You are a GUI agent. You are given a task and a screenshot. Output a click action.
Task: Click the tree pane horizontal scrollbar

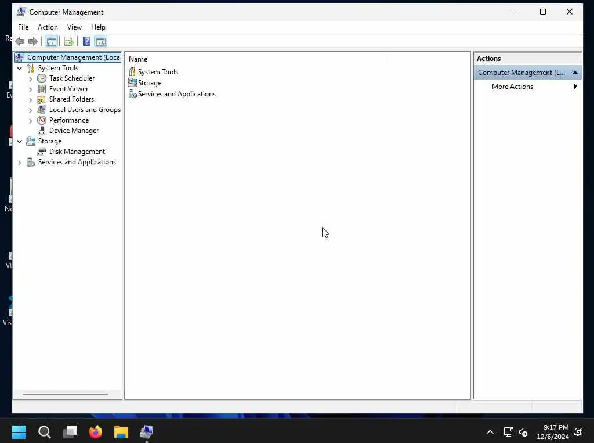pos(65,394)
